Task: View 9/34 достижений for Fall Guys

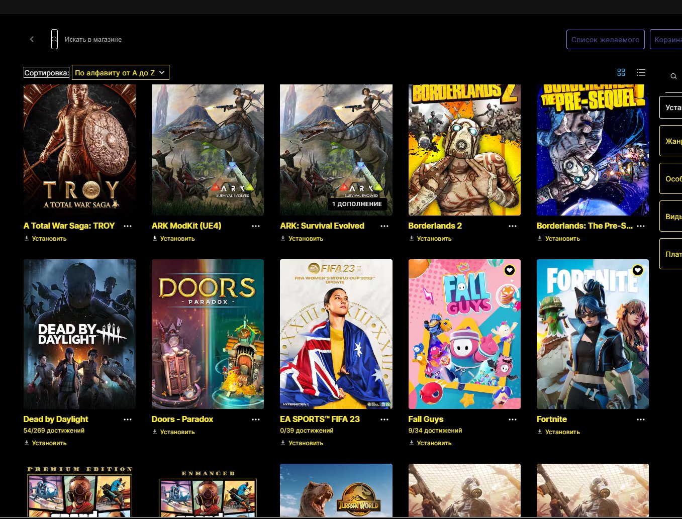Action: click(x=435, y=431)
